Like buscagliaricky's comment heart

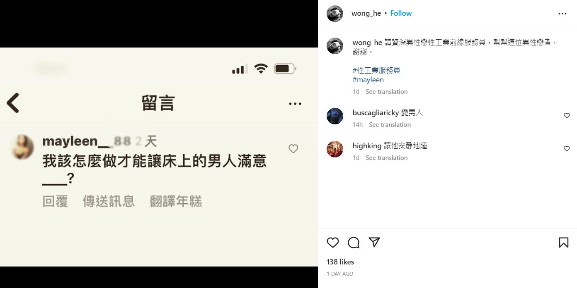[x=567, y=116]
